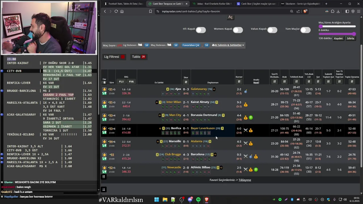Open the Lig Filtresi button
The width and height of the screenshot is (363, 204).
114,57
